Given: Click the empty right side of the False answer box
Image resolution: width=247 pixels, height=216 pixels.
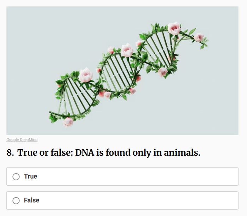Looking at the screenshot, I should click(x=176, y=200).
